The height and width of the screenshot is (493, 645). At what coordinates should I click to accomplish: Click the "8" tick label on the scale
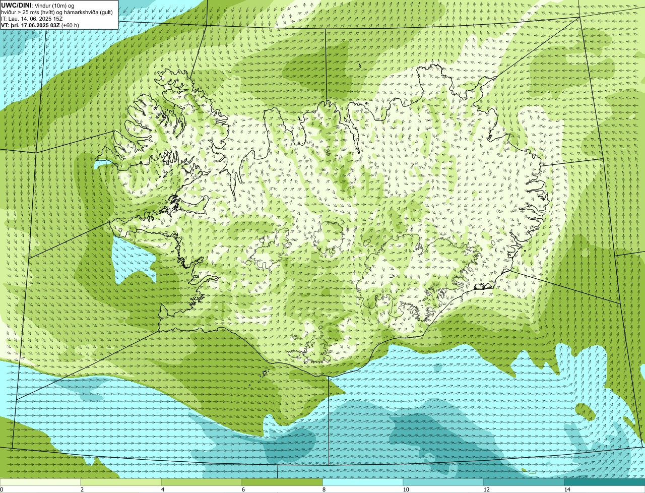click(x=324, y=489)
